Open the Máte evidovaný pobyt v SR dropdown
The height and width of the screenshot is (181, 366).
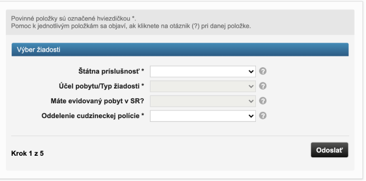pyautogui.click(x=203, y=101)
